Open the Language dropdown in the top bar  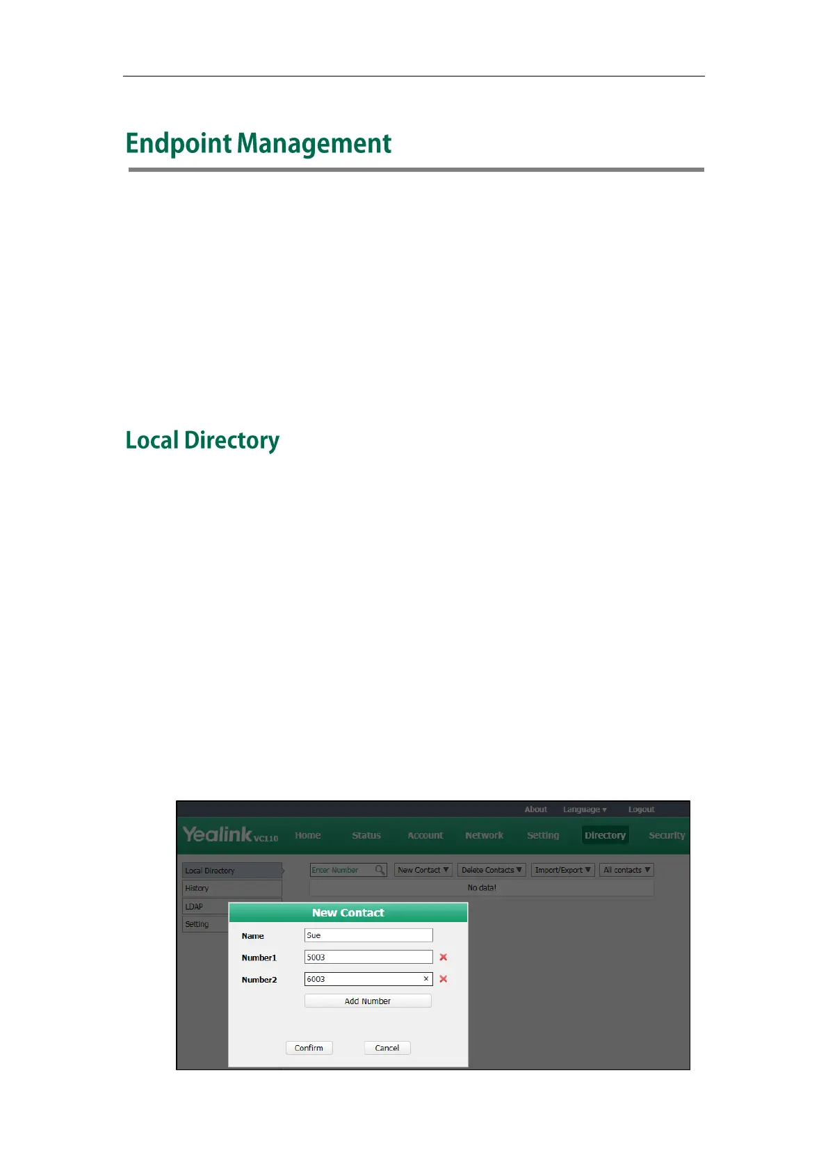tap(585, 809)
